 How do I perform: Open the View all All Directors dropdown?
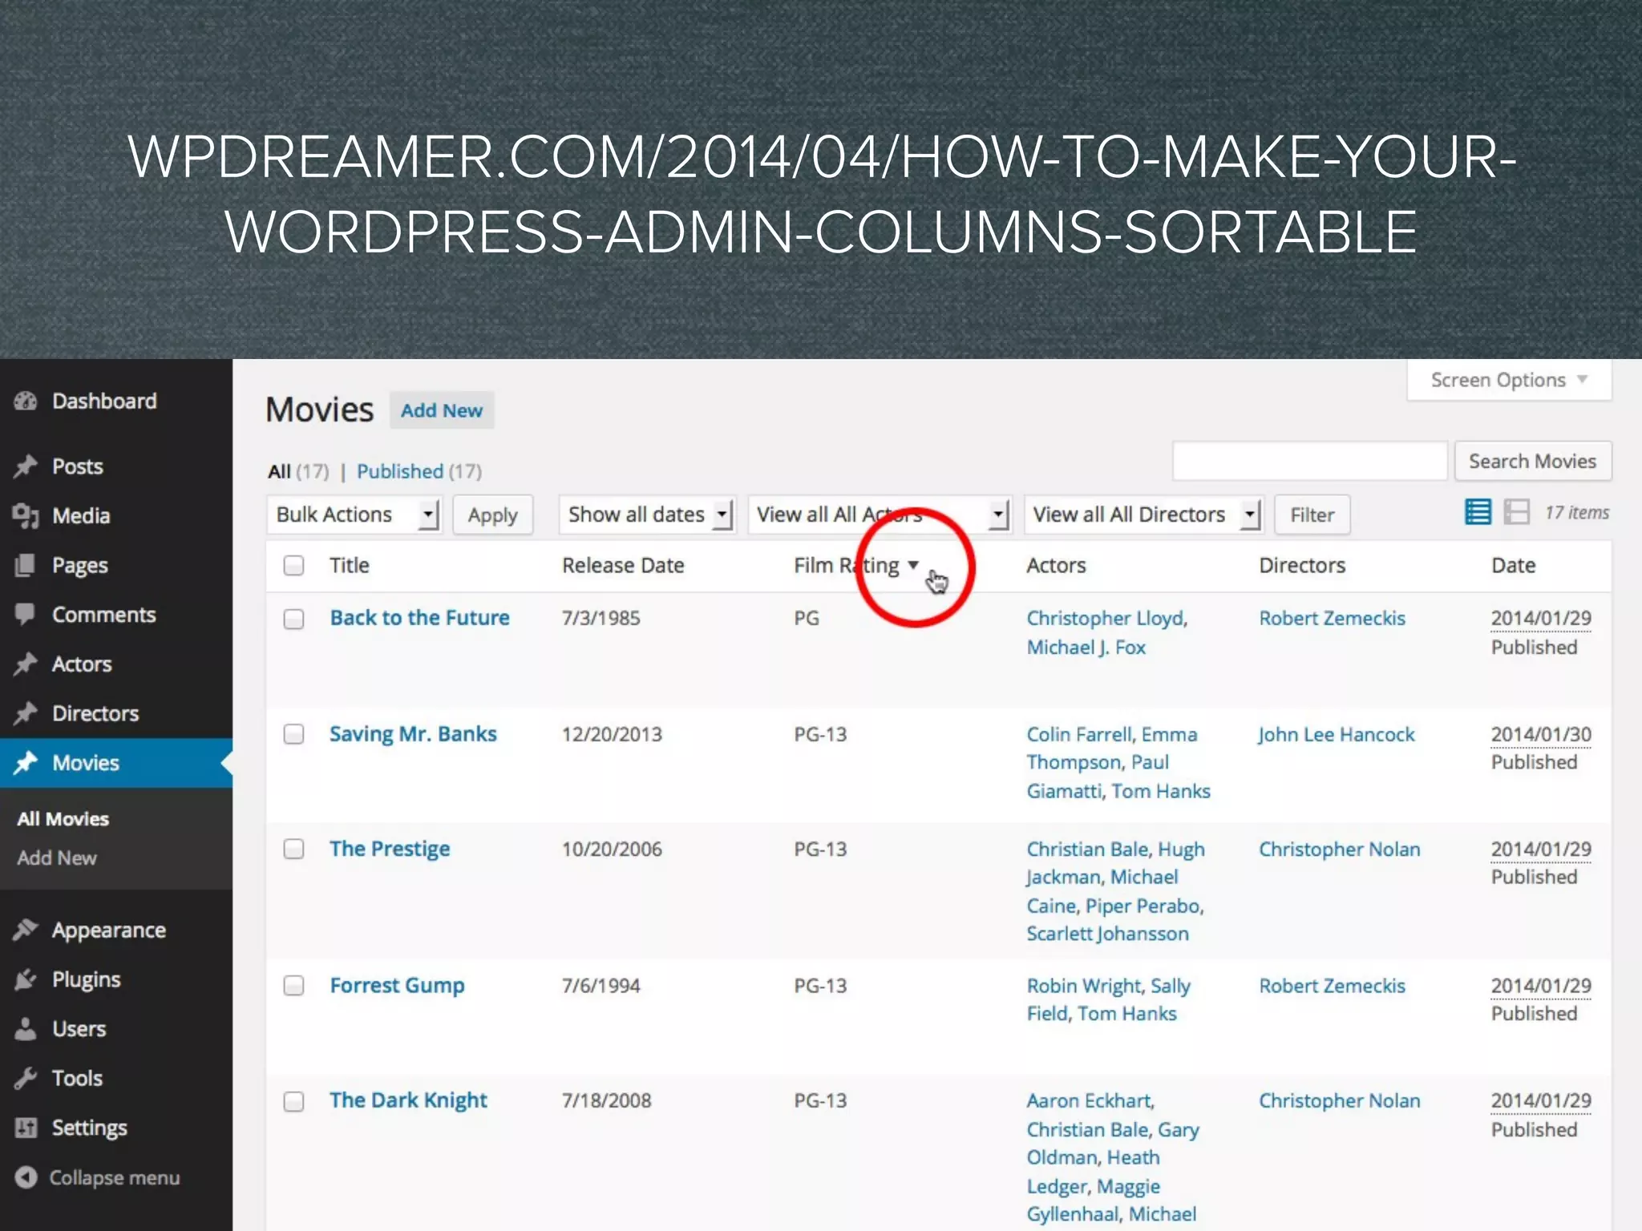1143,515
